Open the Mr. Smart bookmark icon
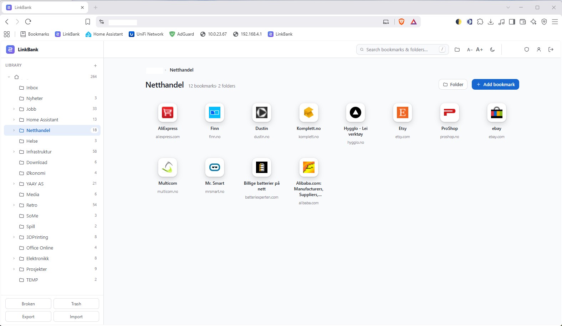This screenshot has height=326, width=562. coord(215,167)
